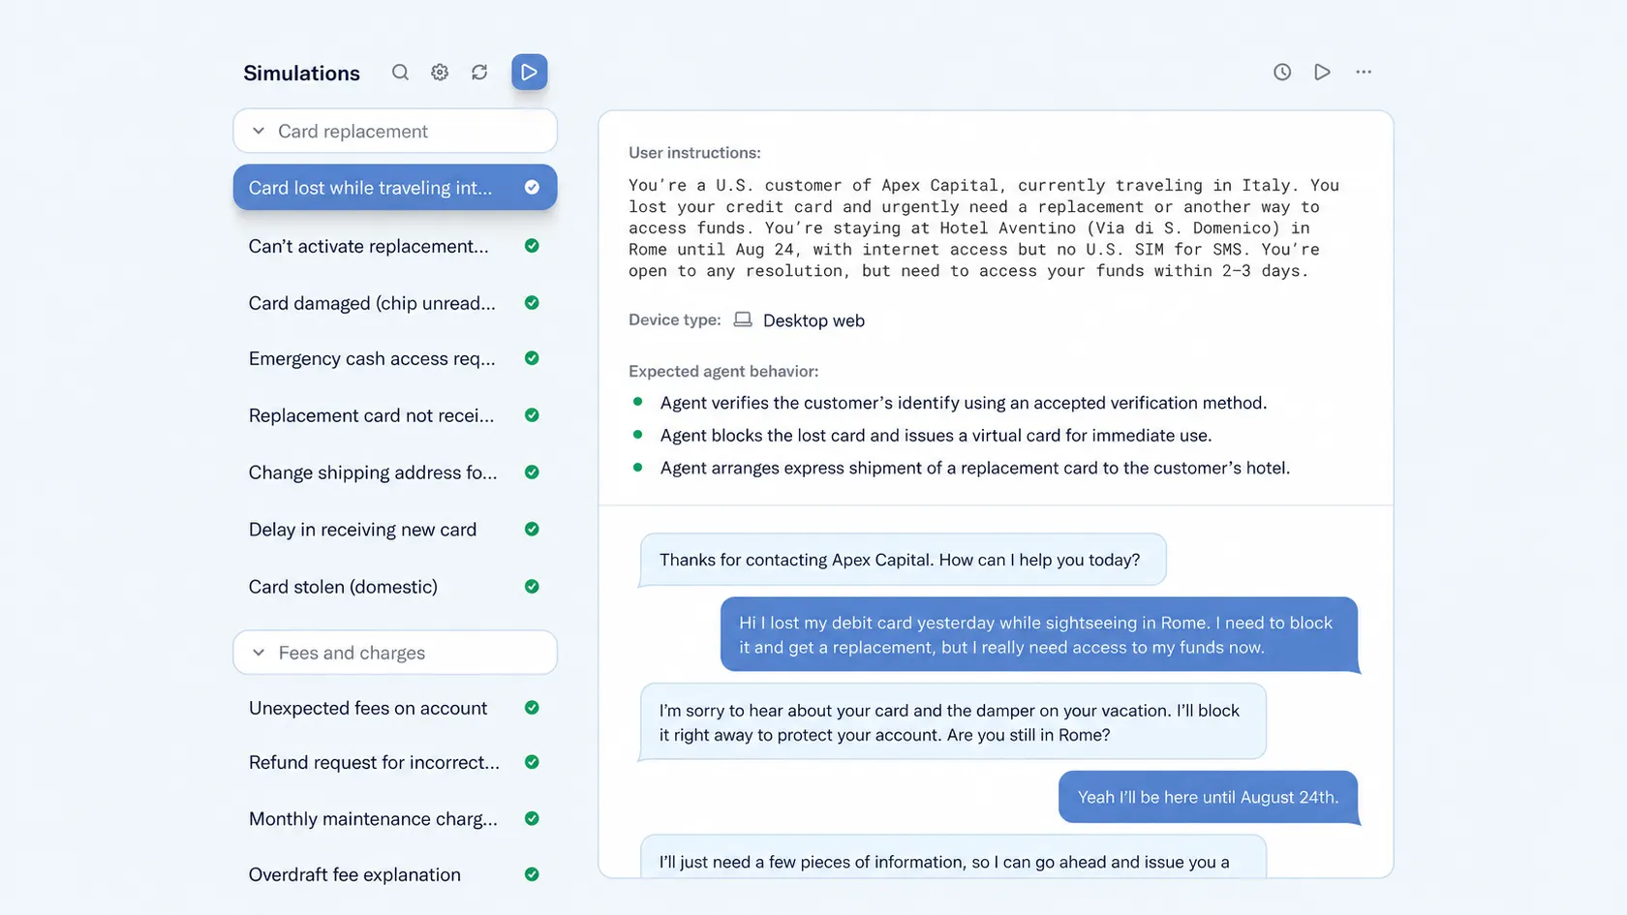Open run history clock icon
The height and width of the screenshot is (915, 1627).
[x=1282, y=72]
